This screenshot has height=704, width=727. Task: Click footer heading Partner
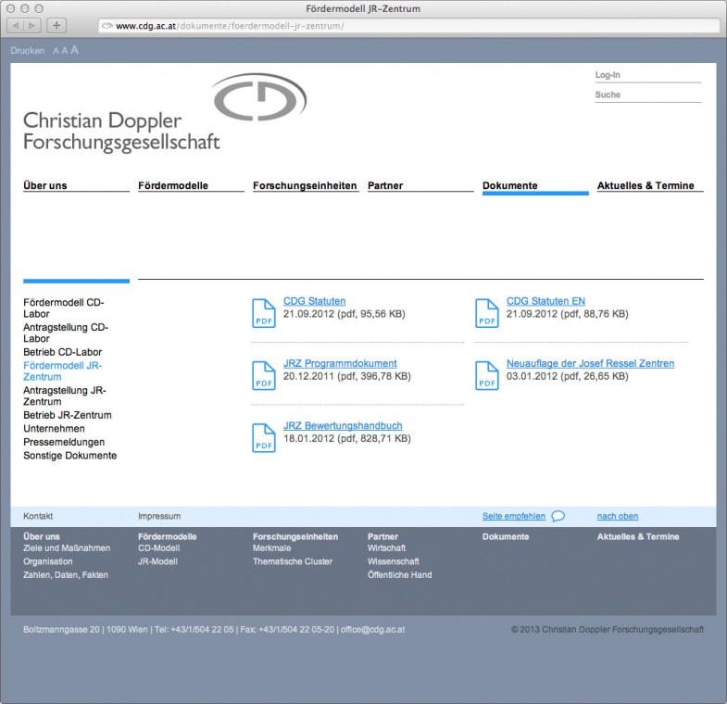click(x=383, y=536)
